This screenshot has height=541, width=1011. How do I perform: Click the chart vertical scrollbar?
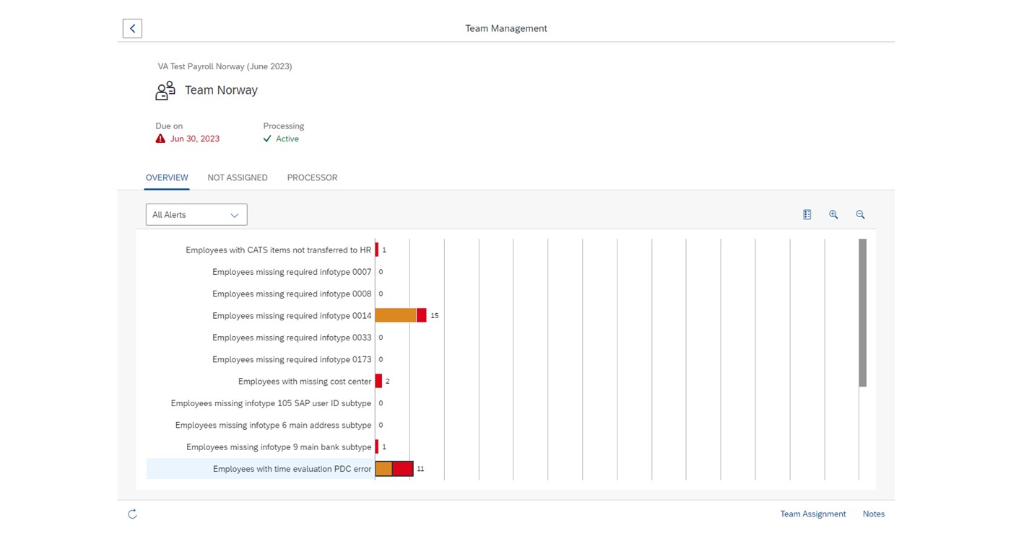pyautogui.click(x=862, y=313)
